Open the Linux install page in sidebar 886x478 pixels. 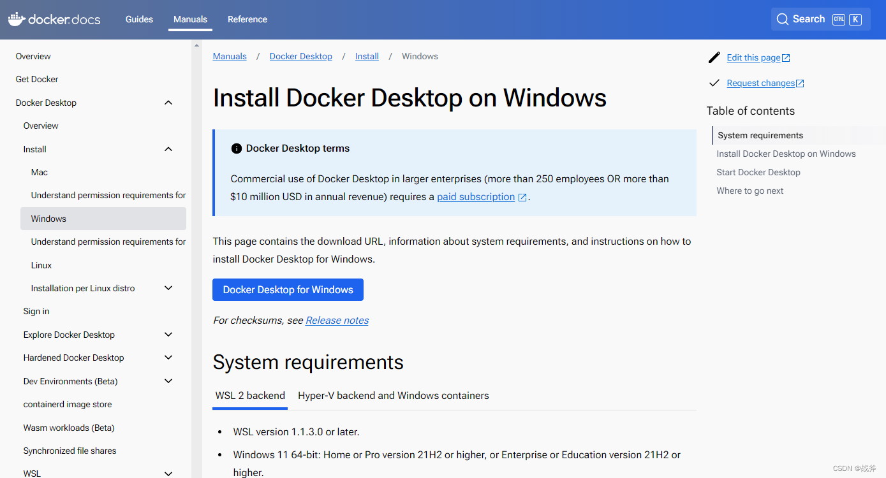pos(41,265)
